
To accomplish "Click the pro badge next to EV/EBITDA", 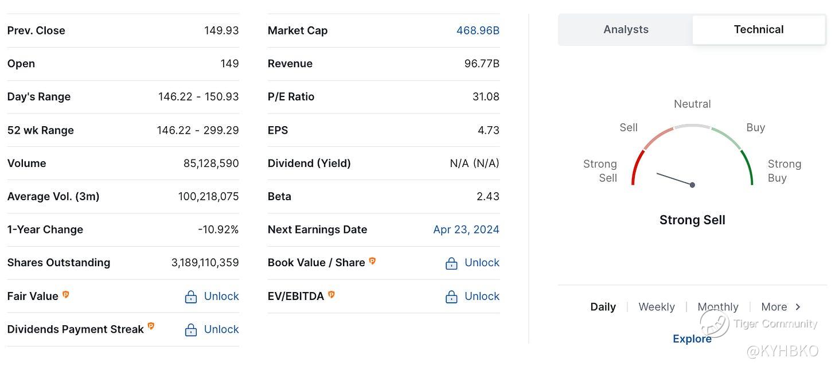I will [331, 294].
